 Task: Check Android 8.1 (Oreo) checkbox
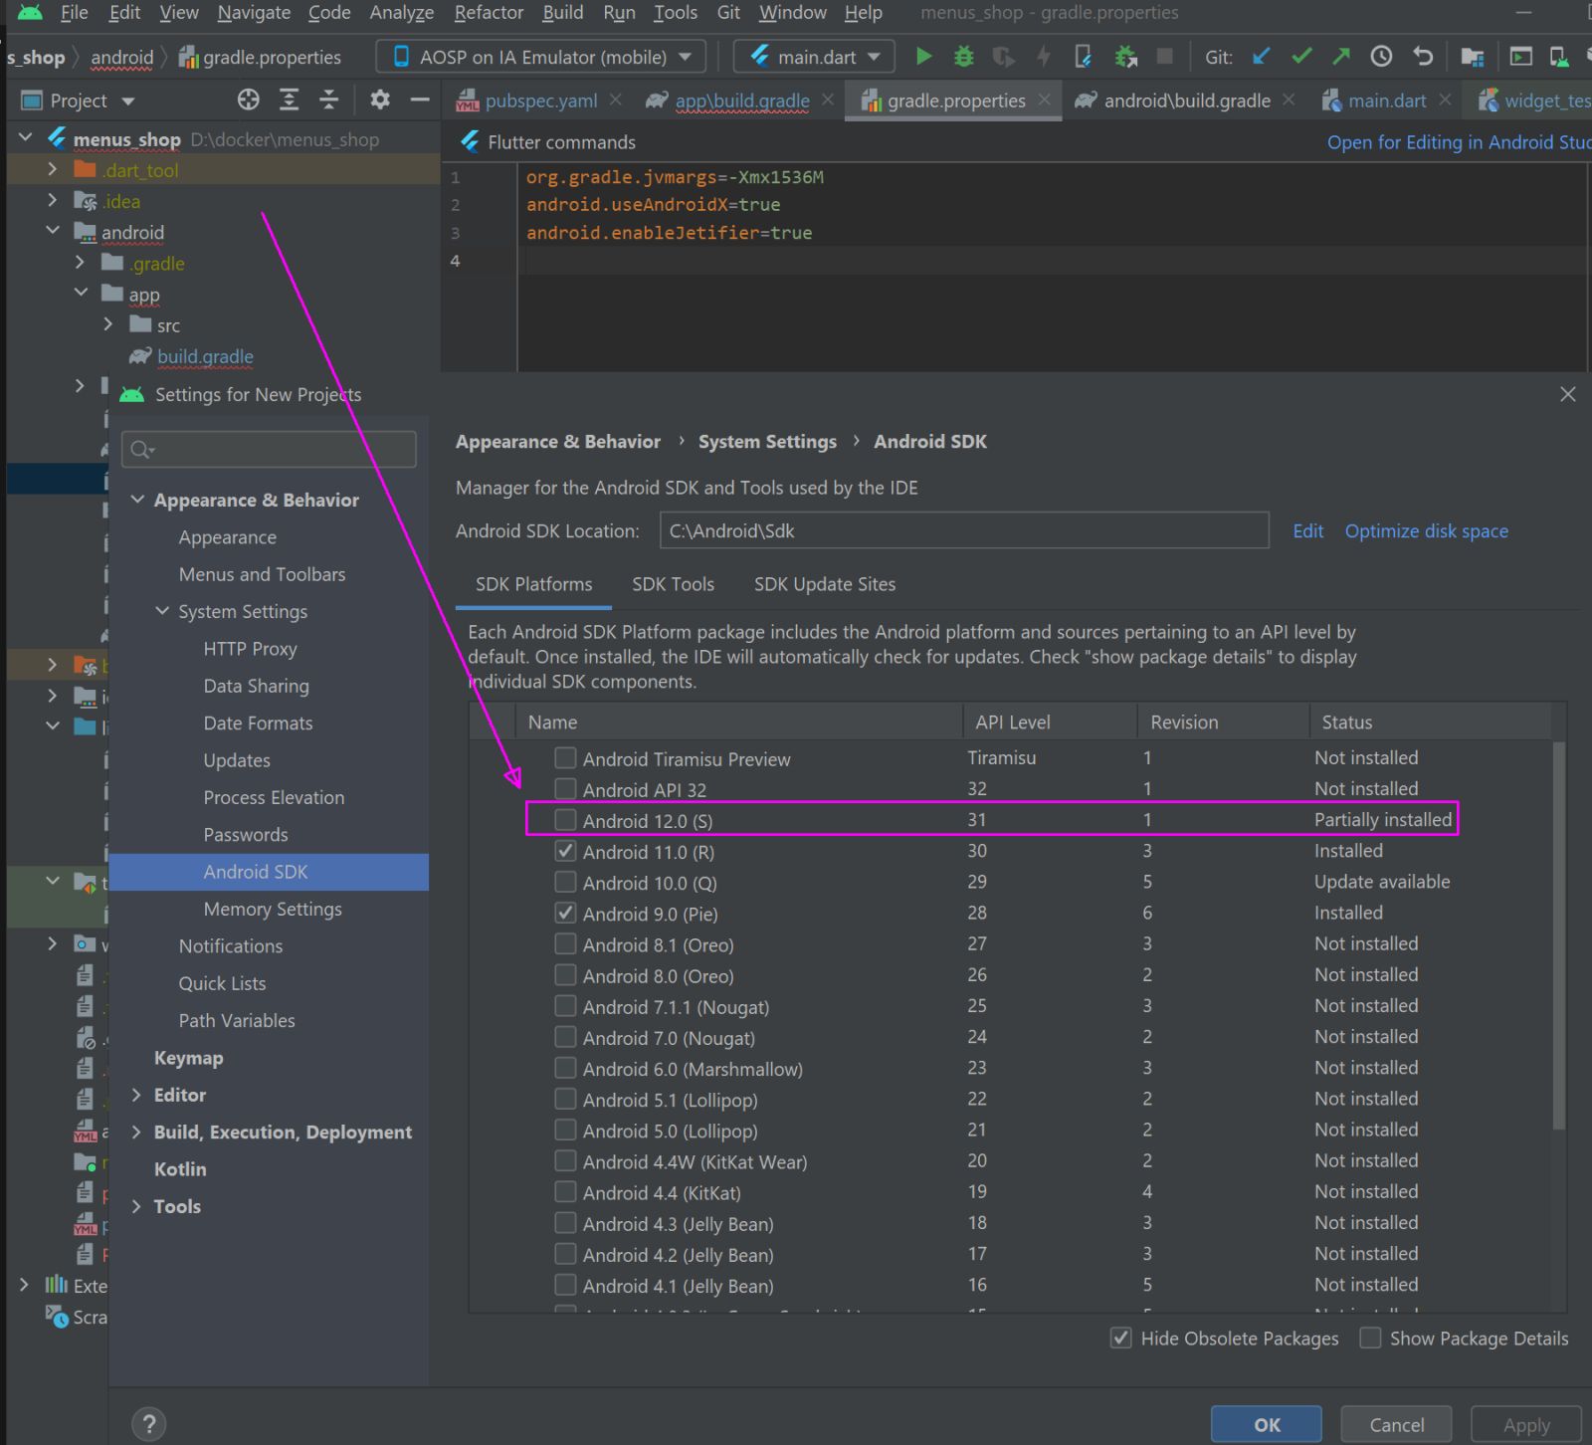[x=565, y=943]
